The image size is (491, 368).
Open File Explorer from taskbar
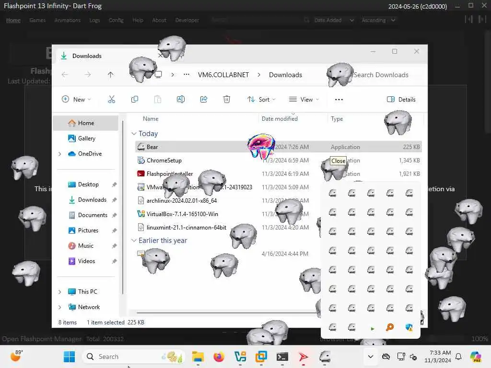click(x=198, y=356)
